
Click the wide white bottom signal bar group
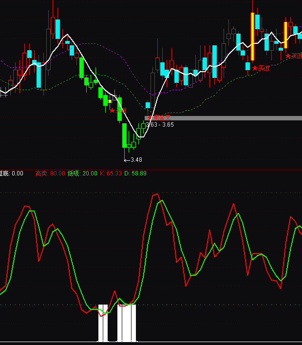click(127, 323)
